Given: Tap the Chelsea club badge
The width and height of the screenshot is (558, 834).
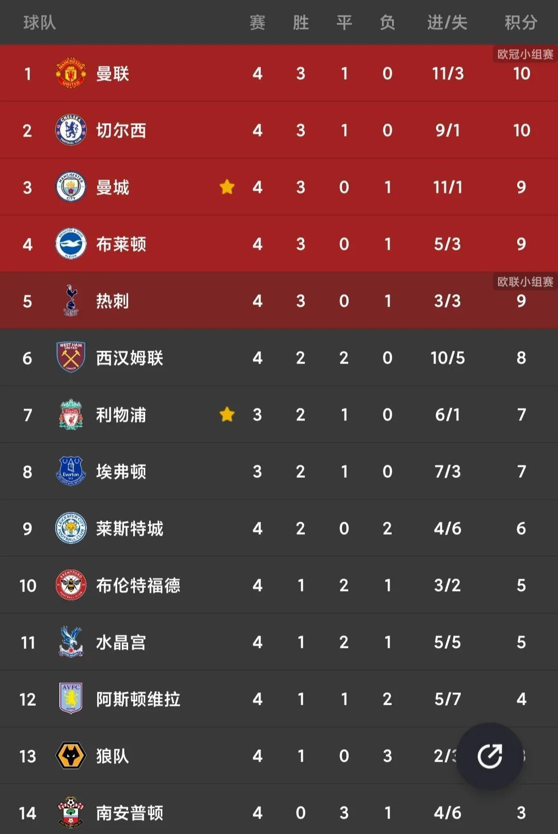Looking at the screenshot, I should pyautogui.click(x=71, y=130).
